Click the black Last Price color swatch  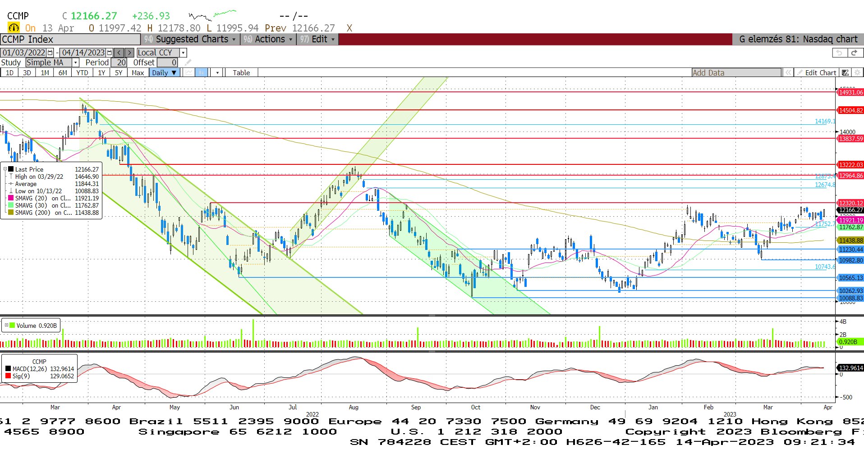[x=11, y=169]
